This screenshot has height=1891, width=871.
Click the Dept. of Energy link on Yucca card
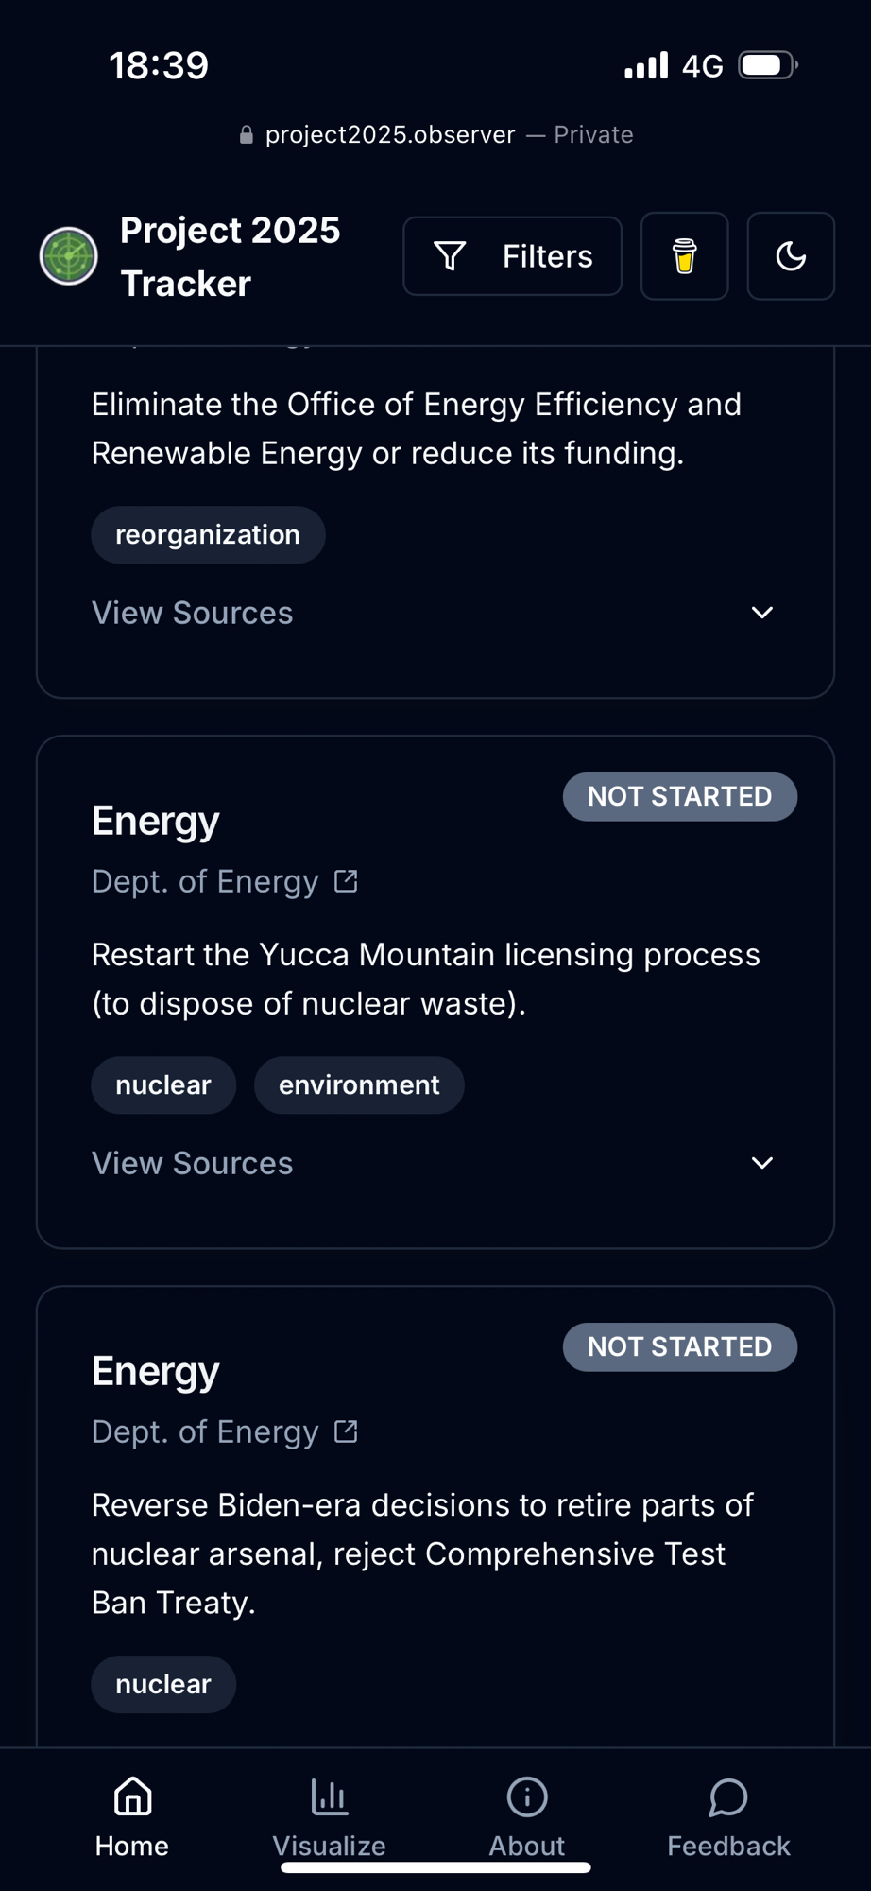[x=205, y=881]
